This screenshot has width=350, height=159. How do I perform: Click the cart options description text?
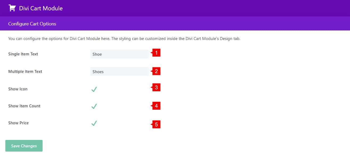pos(124,39)
